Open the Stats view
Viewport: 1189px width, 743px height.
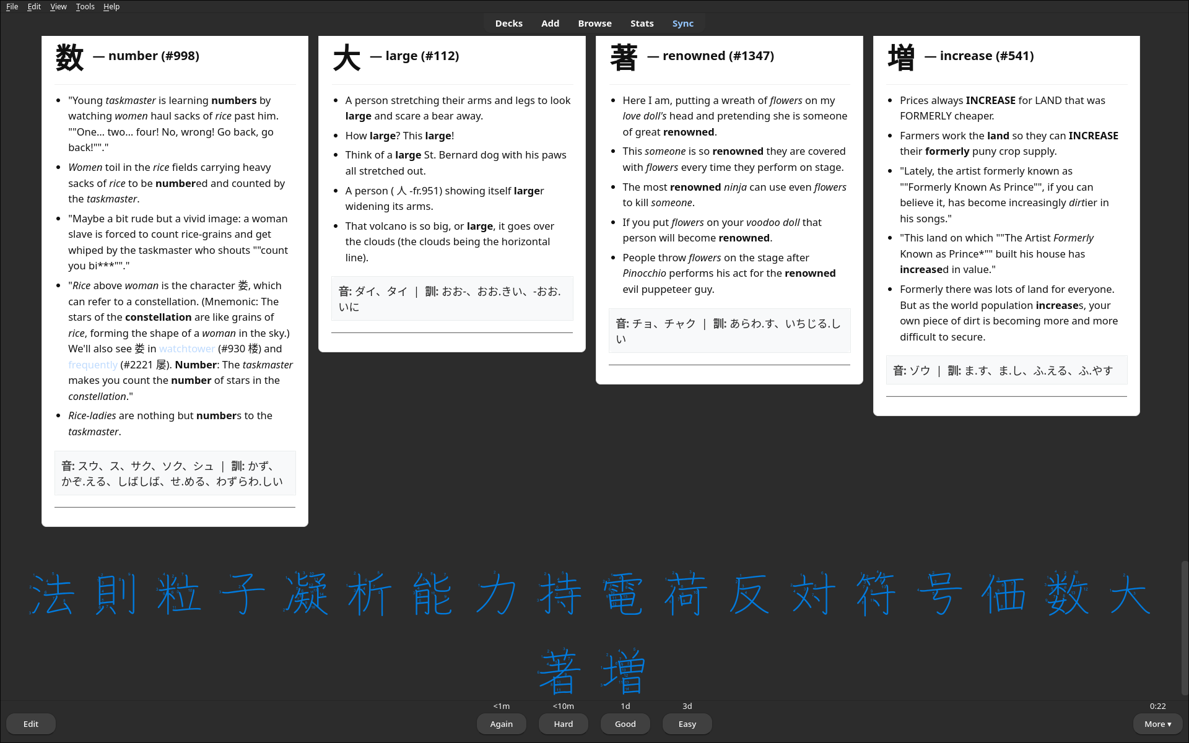coord(642,24)
